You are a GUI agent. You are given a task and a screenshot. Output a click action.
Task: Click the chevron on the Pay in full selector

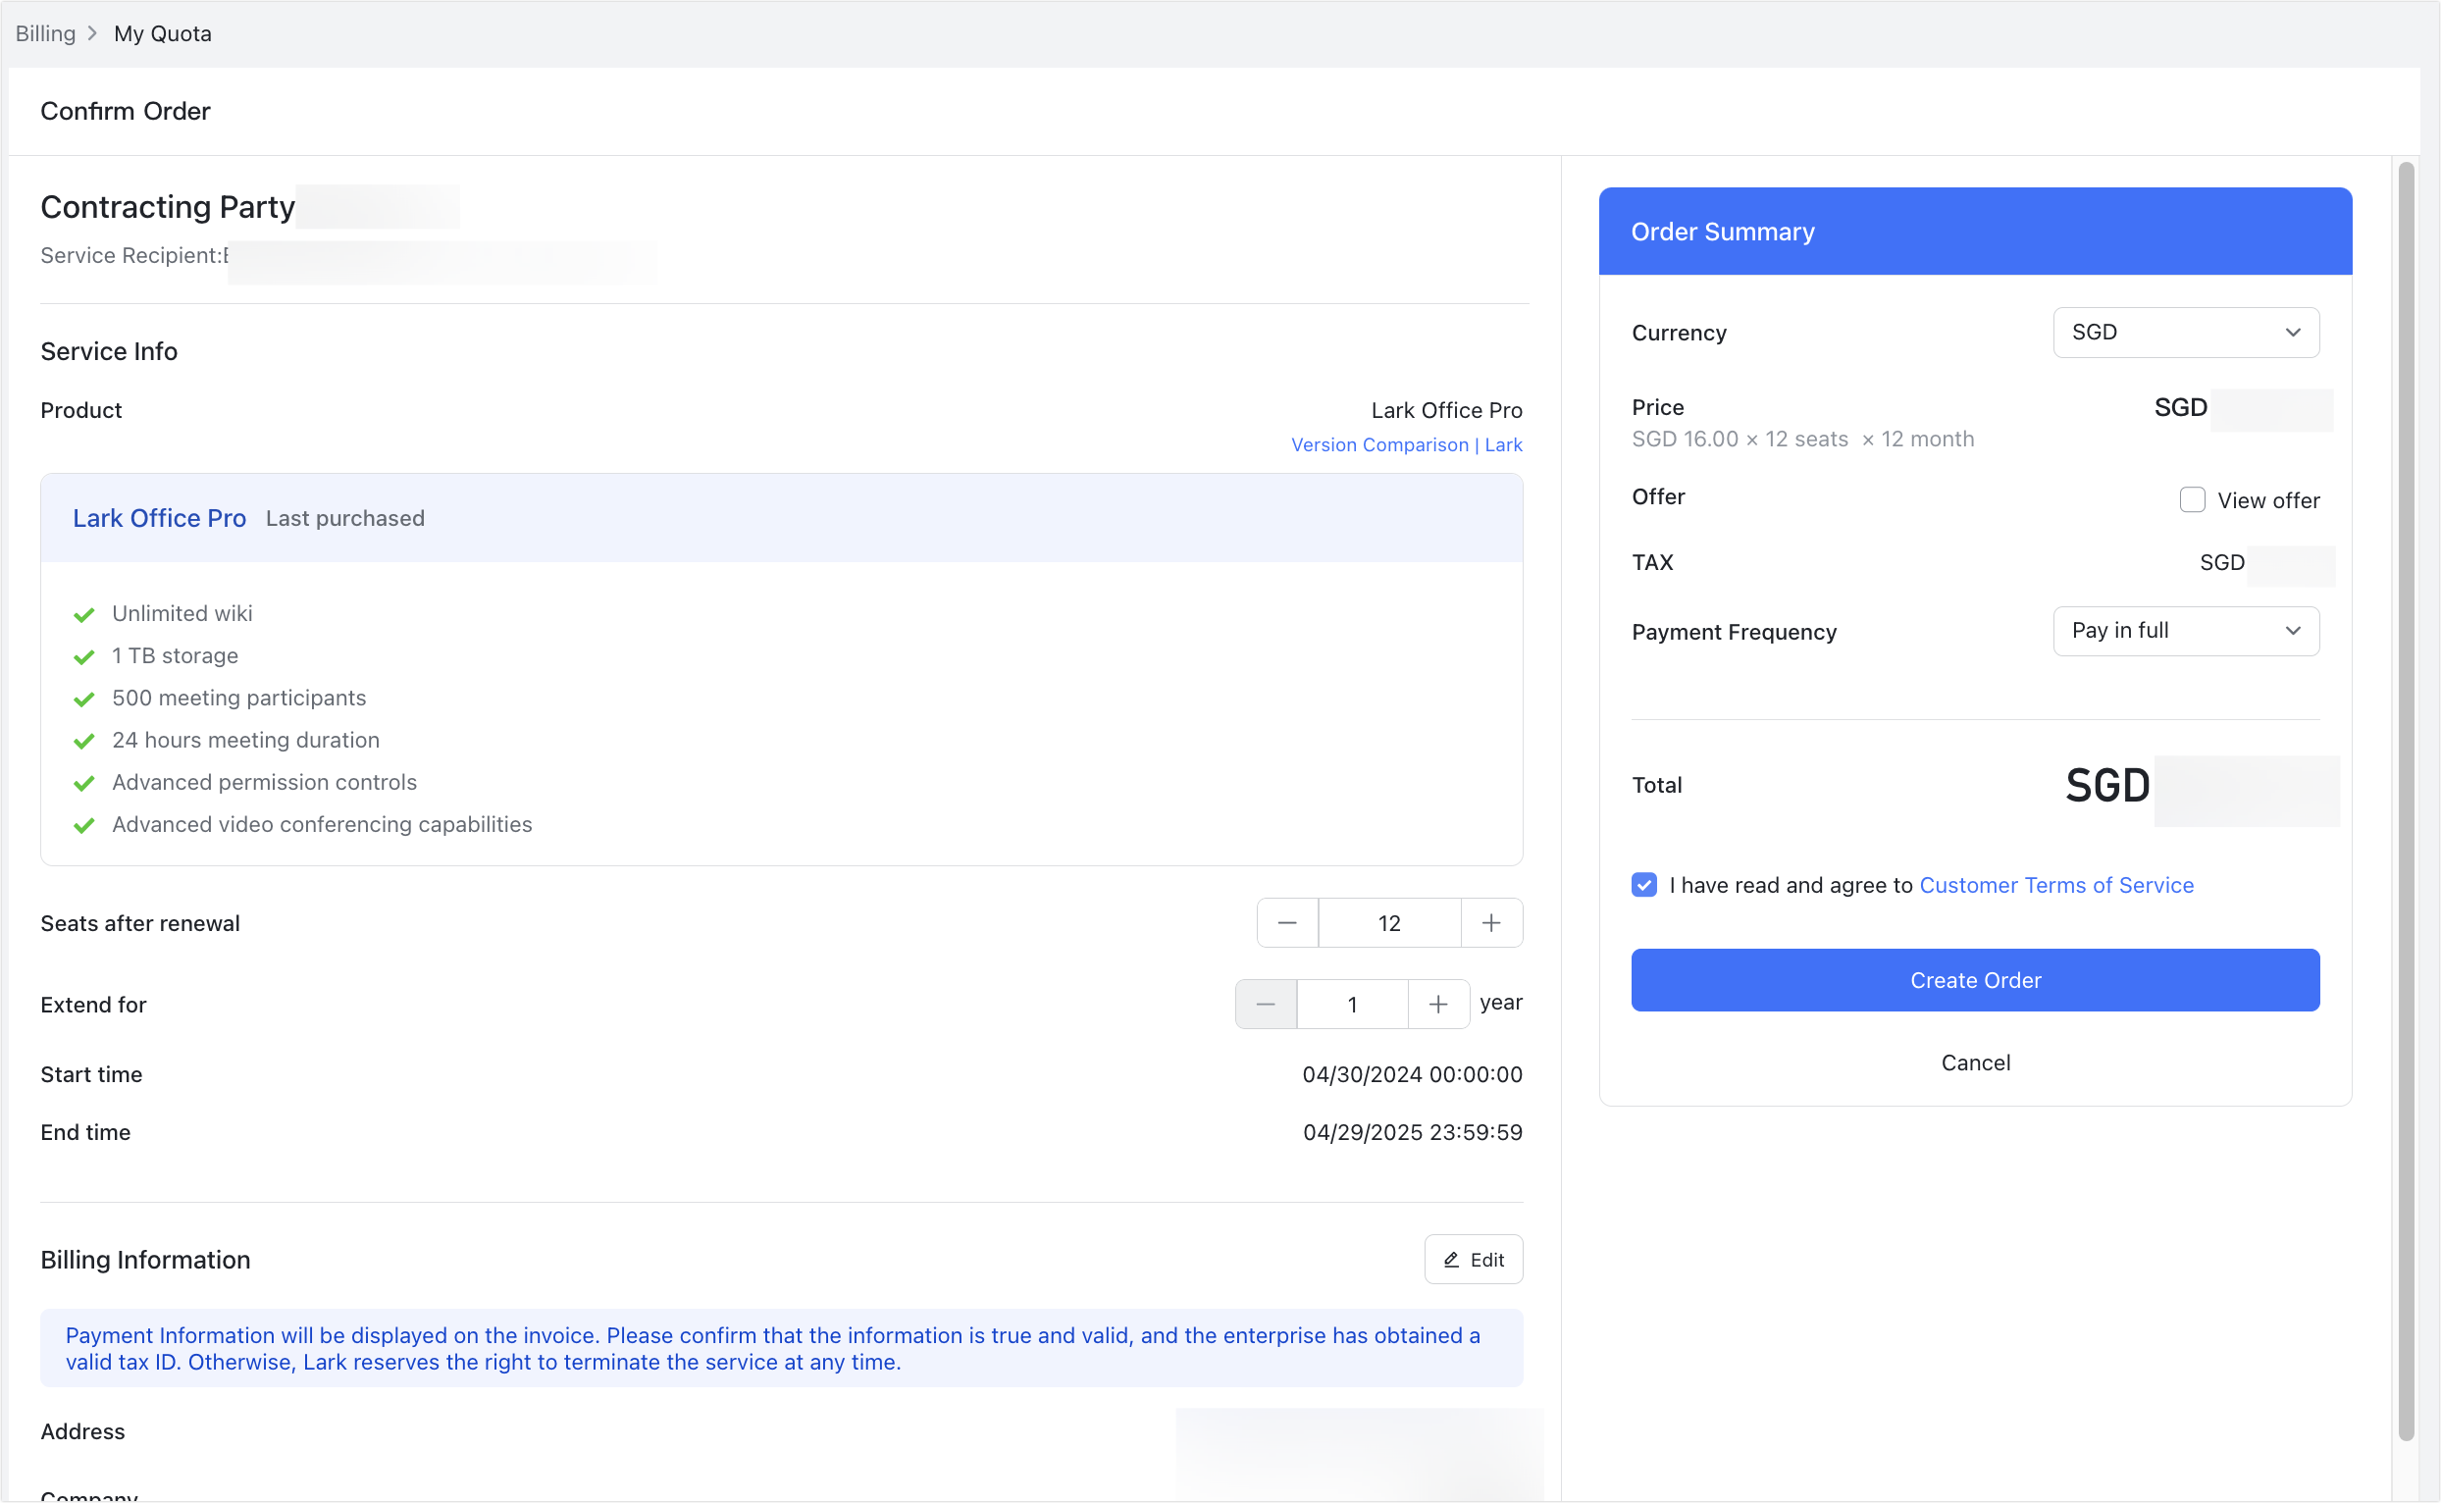2294,630
